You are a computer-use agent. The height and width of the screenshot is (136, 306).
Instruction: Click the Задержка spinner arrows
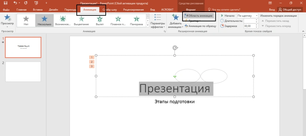pyautogui.click(x=257, y=26)
